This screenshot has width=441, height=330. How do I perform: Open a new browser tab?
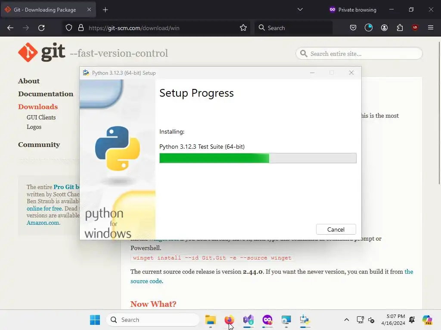[x=105, y=10]
